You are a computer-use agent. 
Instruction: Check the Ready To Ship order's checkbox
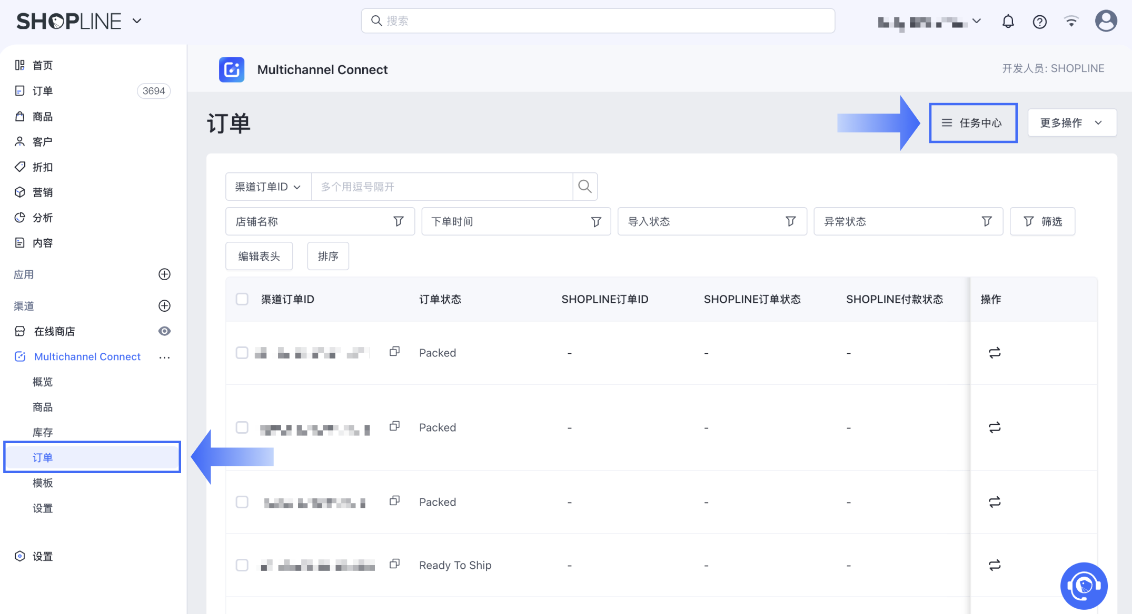coord(242,565)
